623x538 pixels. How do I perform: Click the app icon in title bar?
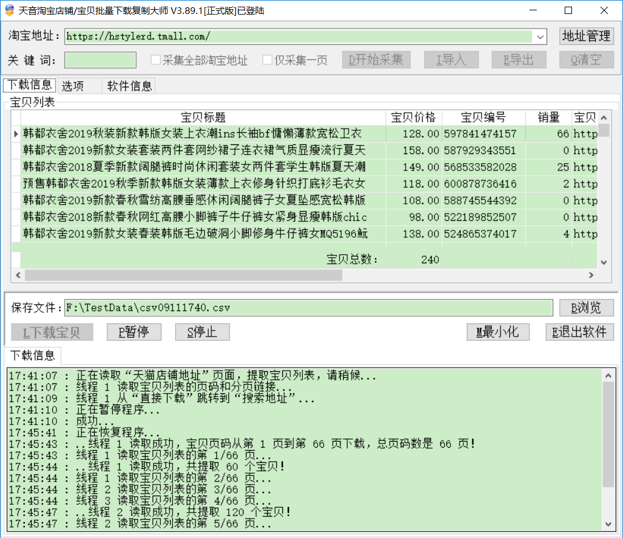tap(9, 10)
